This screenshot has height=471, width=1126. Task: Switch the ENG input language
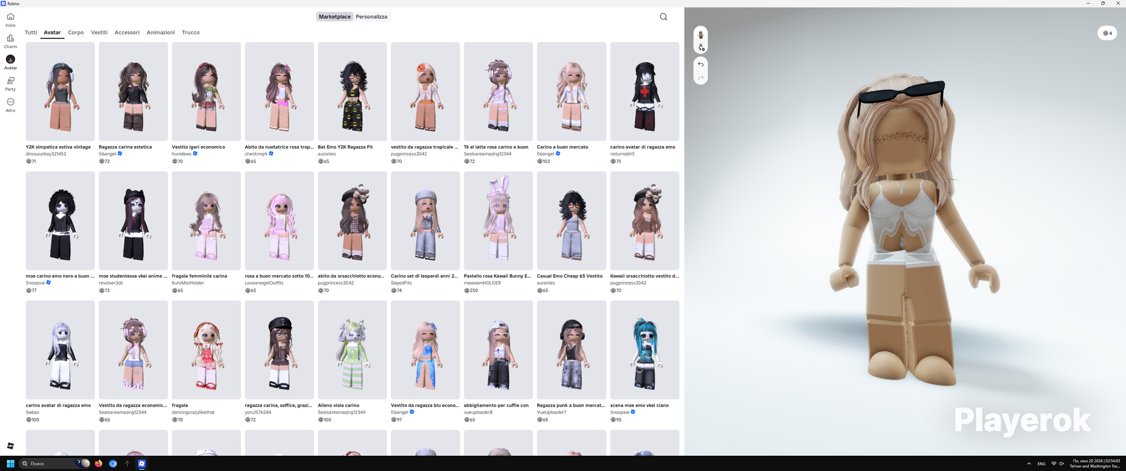[1042, 463]
